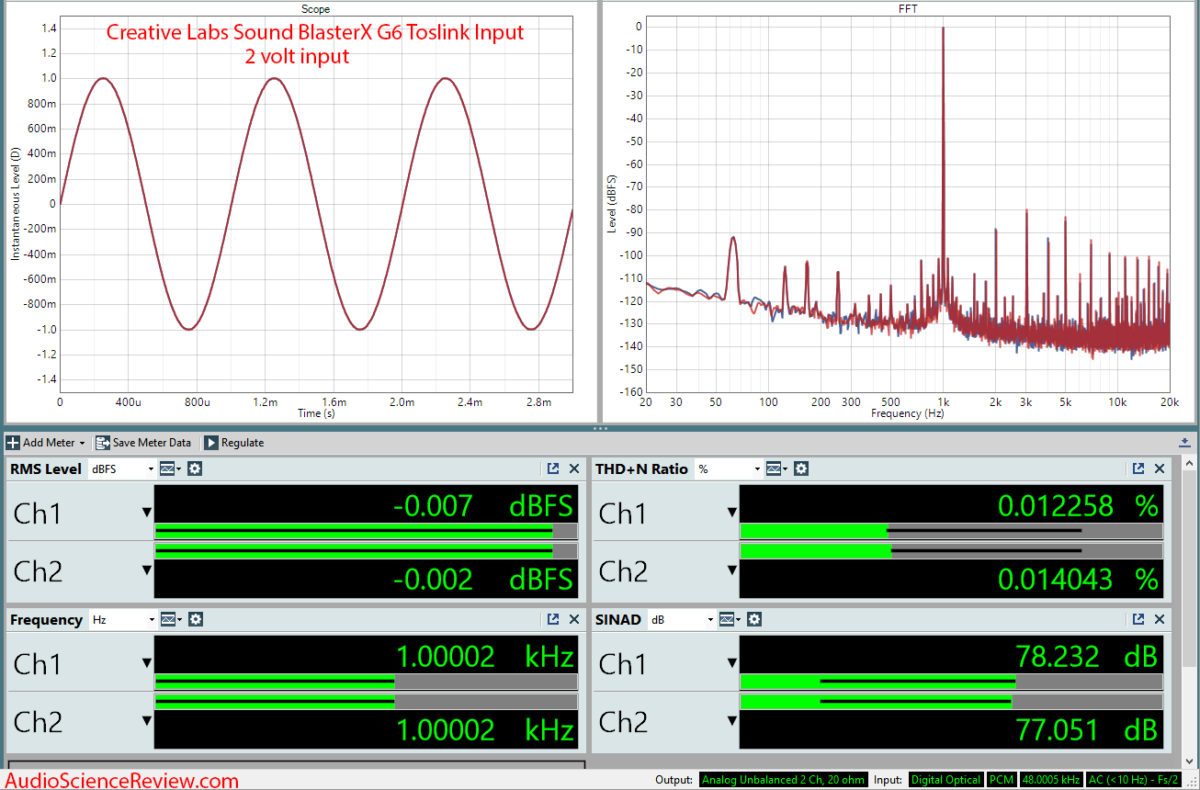Click the 'PCM' status entry
The height and width of the screenshot is (790, 1200).
pos(1002,780)
